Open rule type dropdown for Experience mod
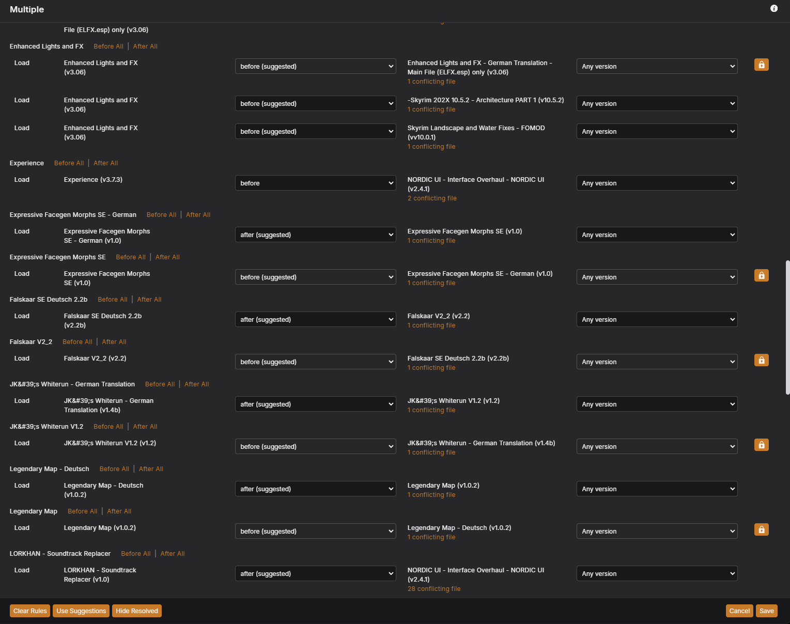The width and height of the screenshot is (790, 624). [x=315, y=183]
